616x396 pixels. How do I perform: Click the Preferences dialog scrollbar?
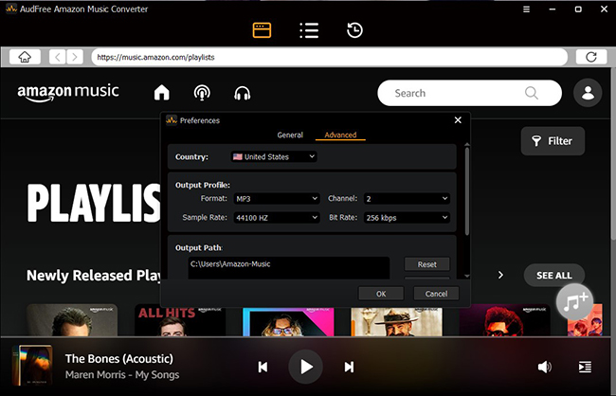[466, 191]
